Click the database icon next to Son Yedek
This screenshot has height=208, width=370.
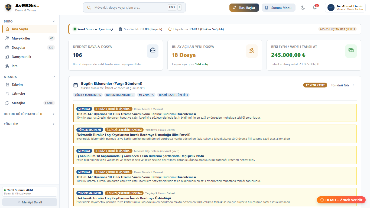120,29
